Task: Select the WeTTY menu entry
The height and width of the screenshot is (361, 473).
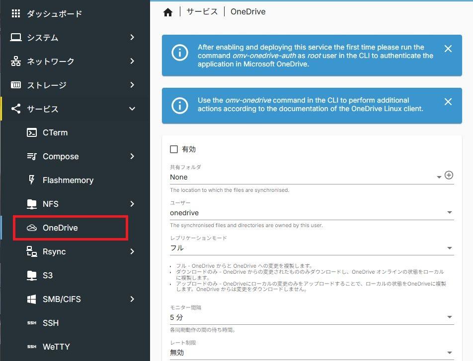Action: 76,347
